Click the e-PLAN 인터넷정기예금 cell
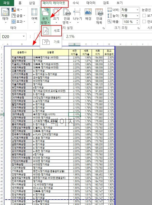This screenshot has width=152, height=205. 51,135
